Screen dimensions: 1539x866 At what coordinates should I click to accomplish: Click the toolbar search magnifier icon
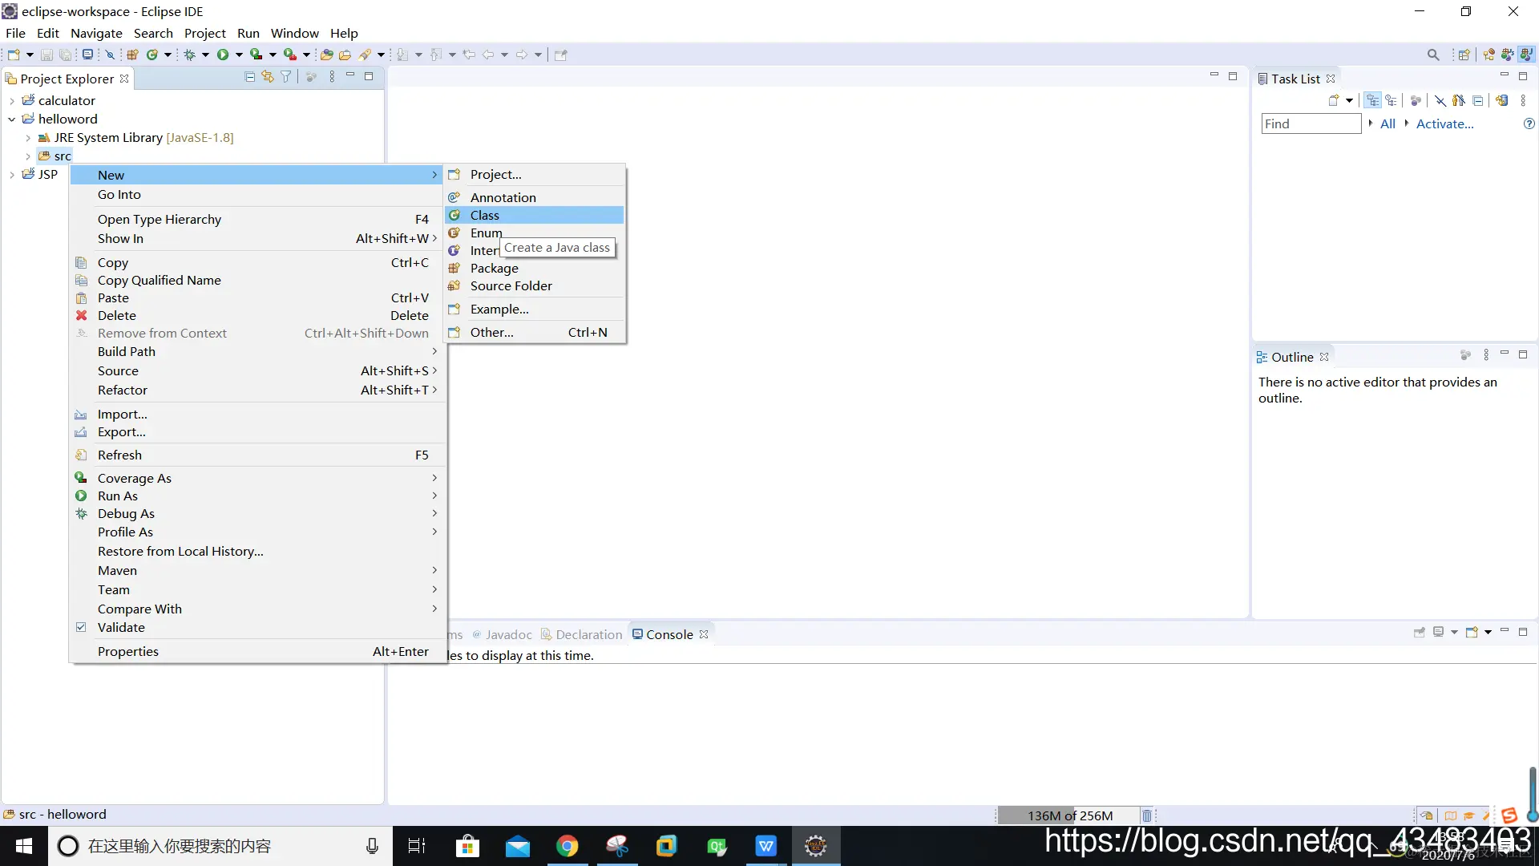[1433, 55]
